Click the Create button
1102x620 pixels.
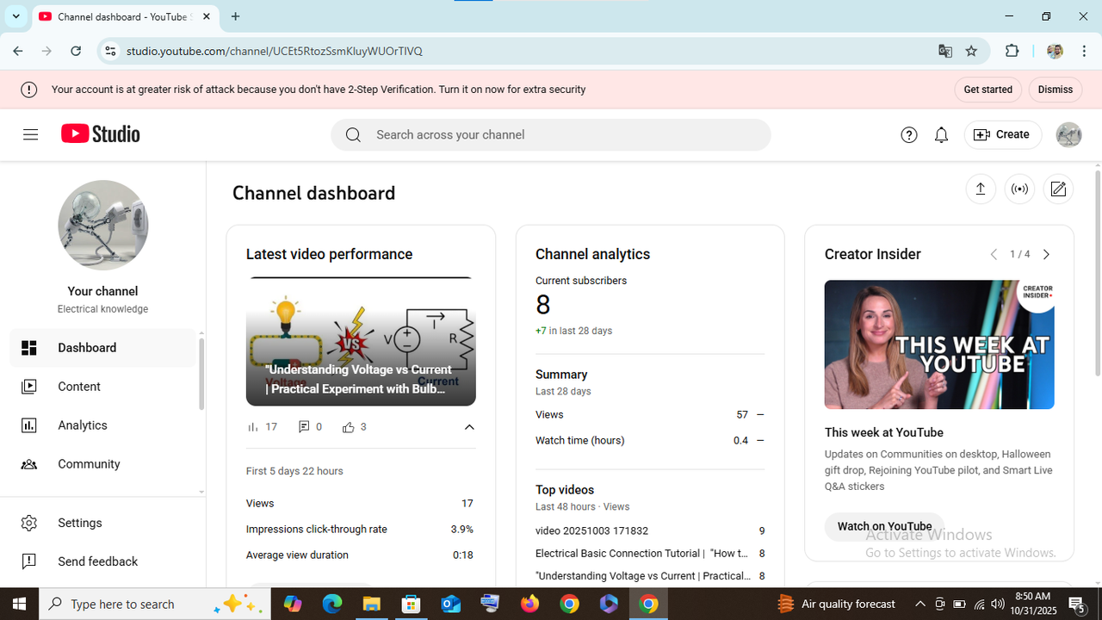tap(1002, 135)
